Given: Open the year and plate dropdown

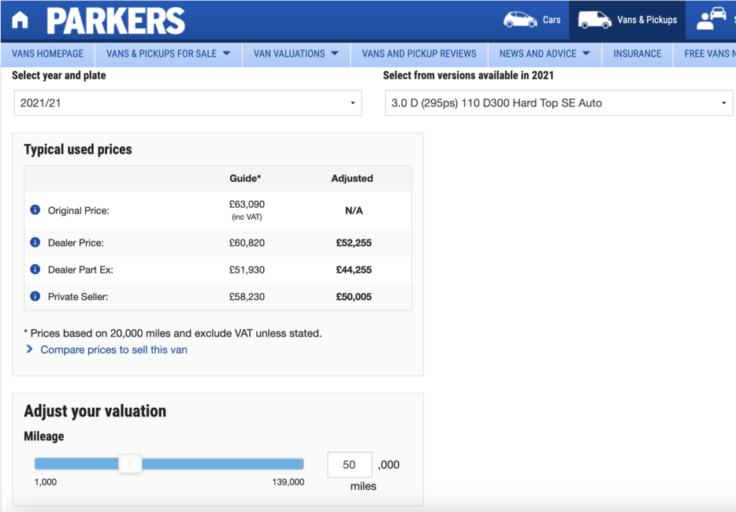Looking at the screenshot, I should click(188, 102).
